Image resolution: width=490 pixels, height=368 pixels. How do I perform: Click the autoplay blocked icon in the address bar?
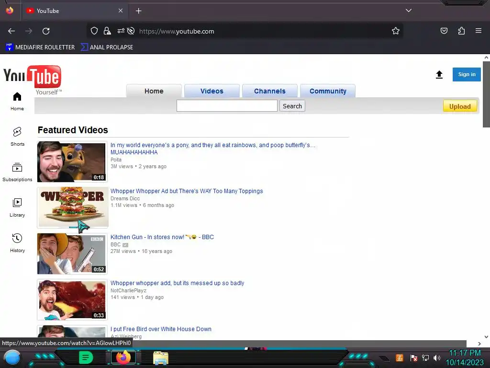tap(131, 31)
